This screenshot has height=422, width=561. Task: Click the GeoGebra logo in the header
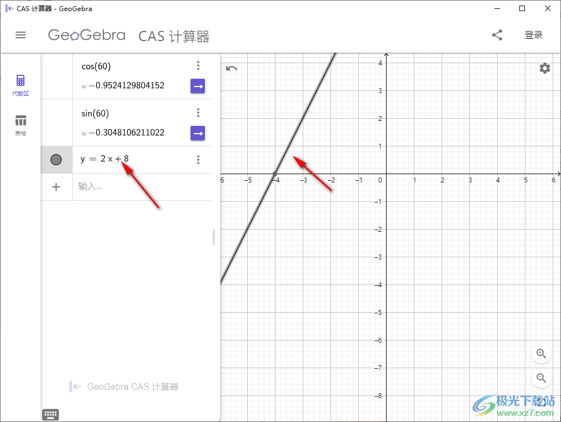tap(87, 35)
